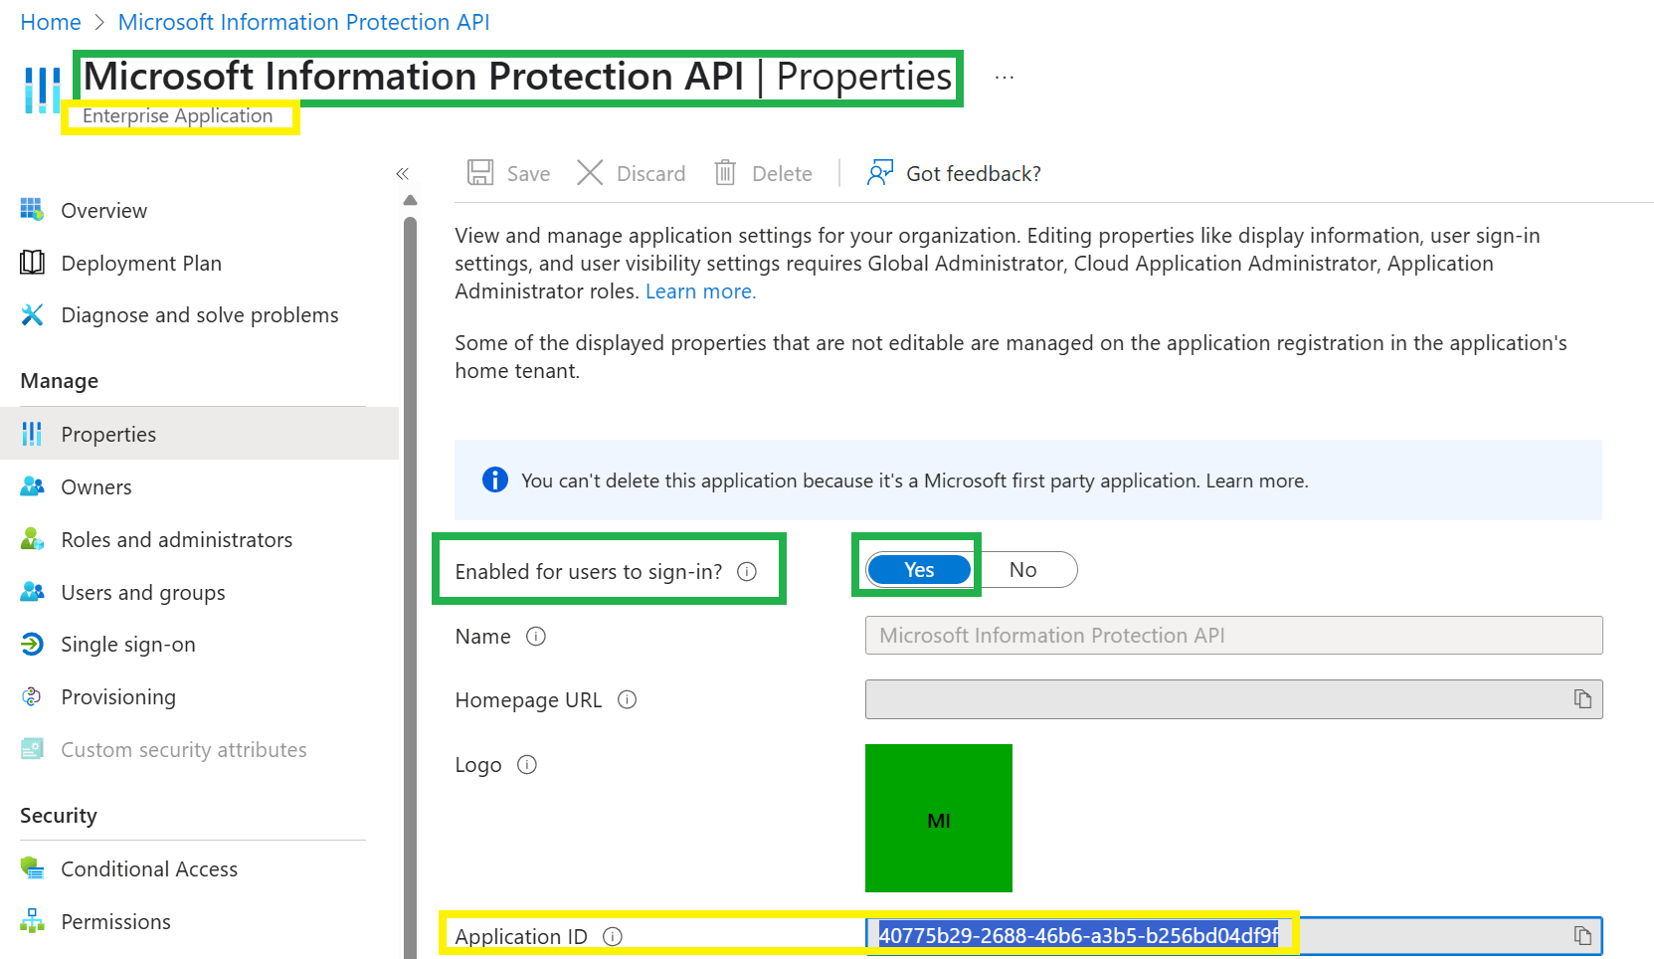Open Learn more in first party notice
Screen dimensions: 1654x959
(1256, 480)
